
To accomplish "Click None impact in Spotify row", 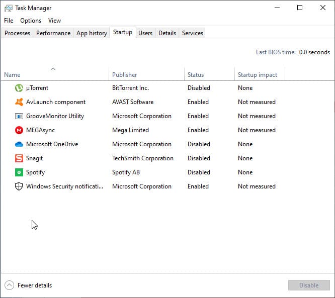I will (x=245, y=172).
